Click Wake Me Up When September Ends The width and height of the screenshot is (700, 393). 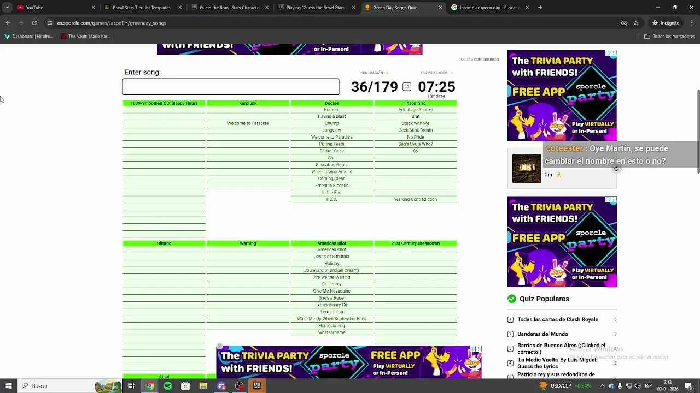[331, 319]
